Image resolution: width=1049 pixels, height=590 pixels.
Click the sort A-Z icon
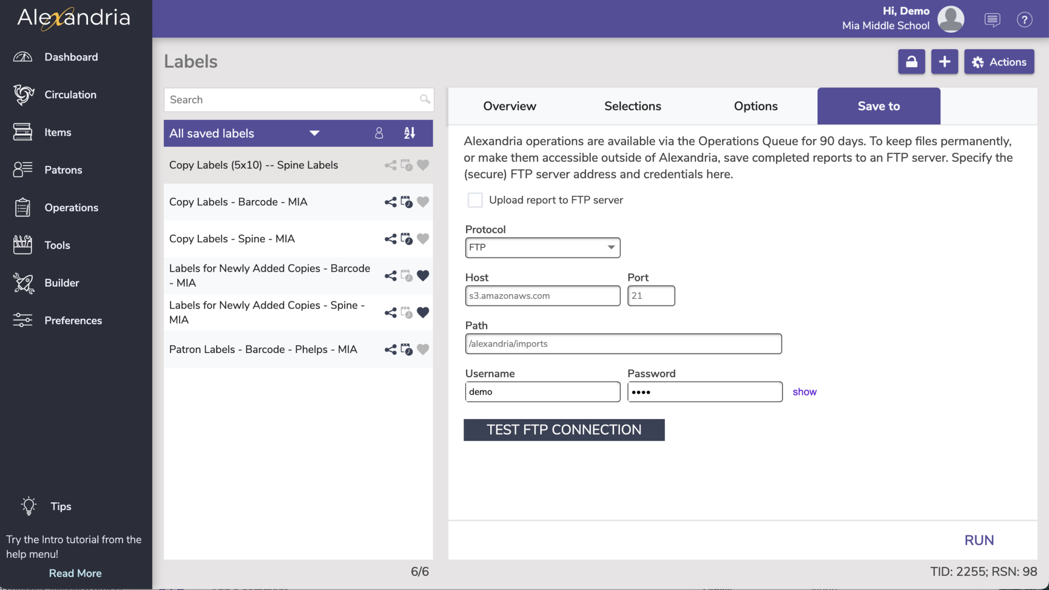pos(409,133)
